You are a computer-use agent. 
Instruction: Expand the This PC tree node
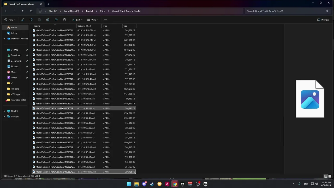click(4, 111)
